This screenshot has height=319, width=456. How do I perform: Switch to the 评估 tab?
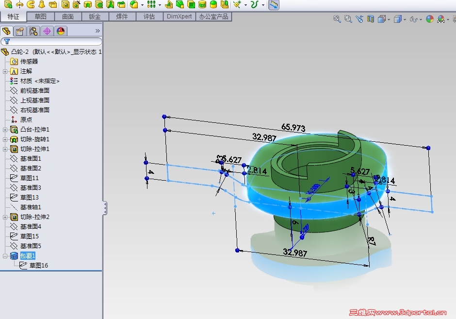[149, 17]
